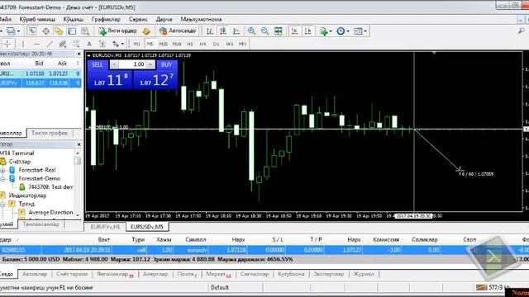Collapse the Forexstart-Demo account node

tap(2, 178)
